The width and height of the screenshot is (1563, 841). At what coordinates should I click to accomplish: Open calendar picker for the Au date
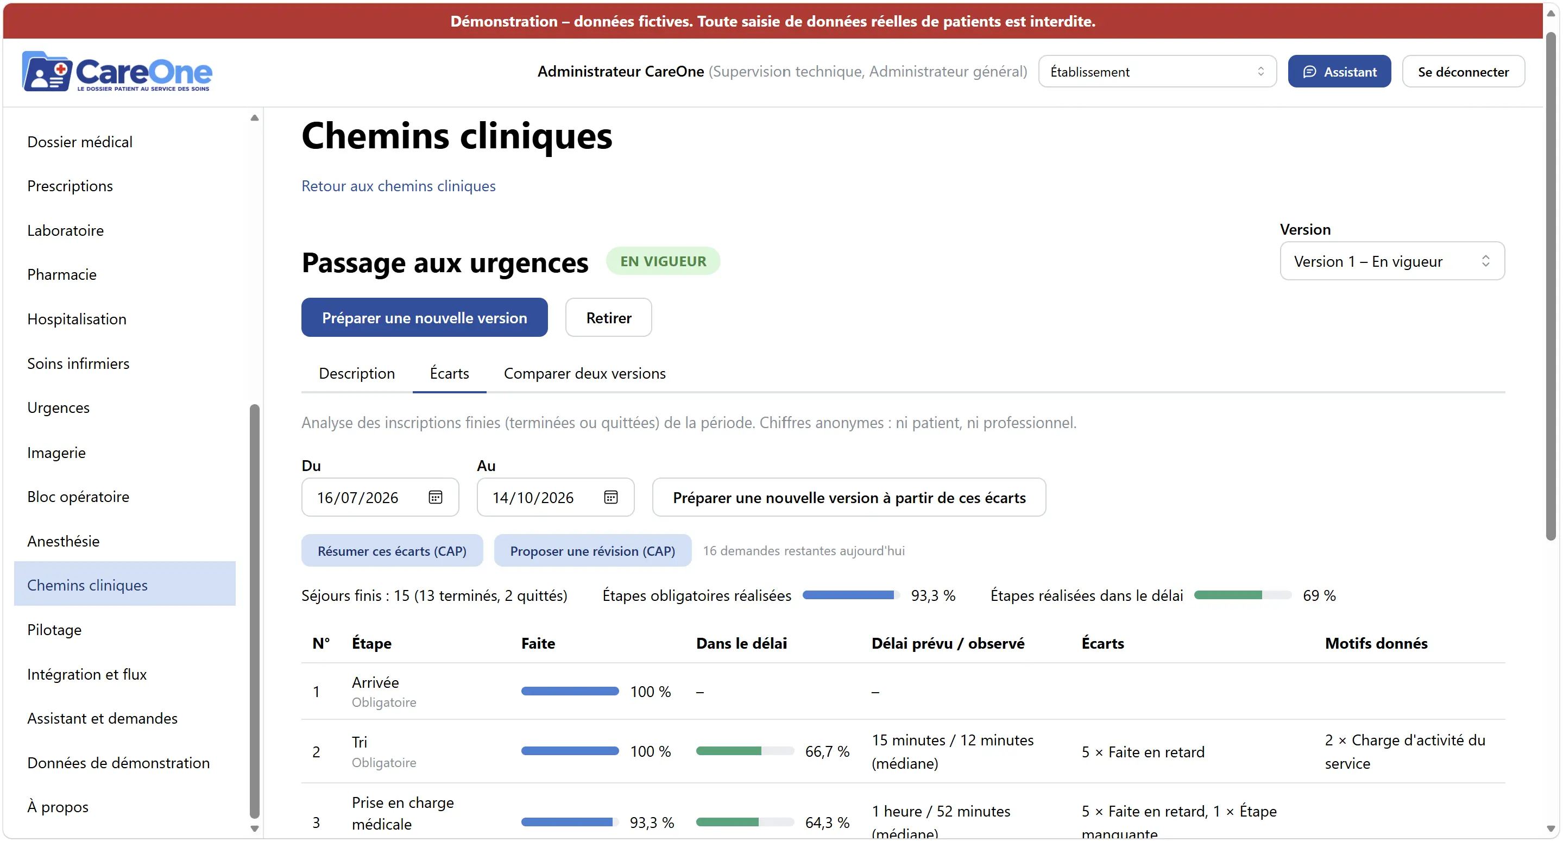pos(610,498)
